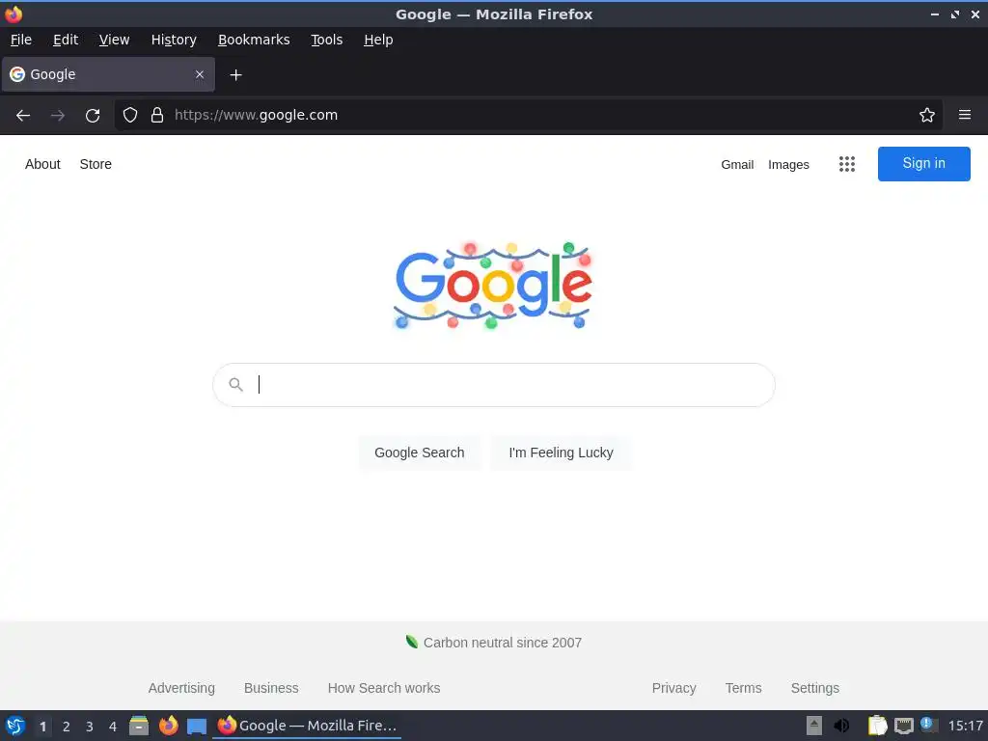The height and width of the screenshot is (741, 988).
Task: Open the Tools menu
Action: (326, 40)
